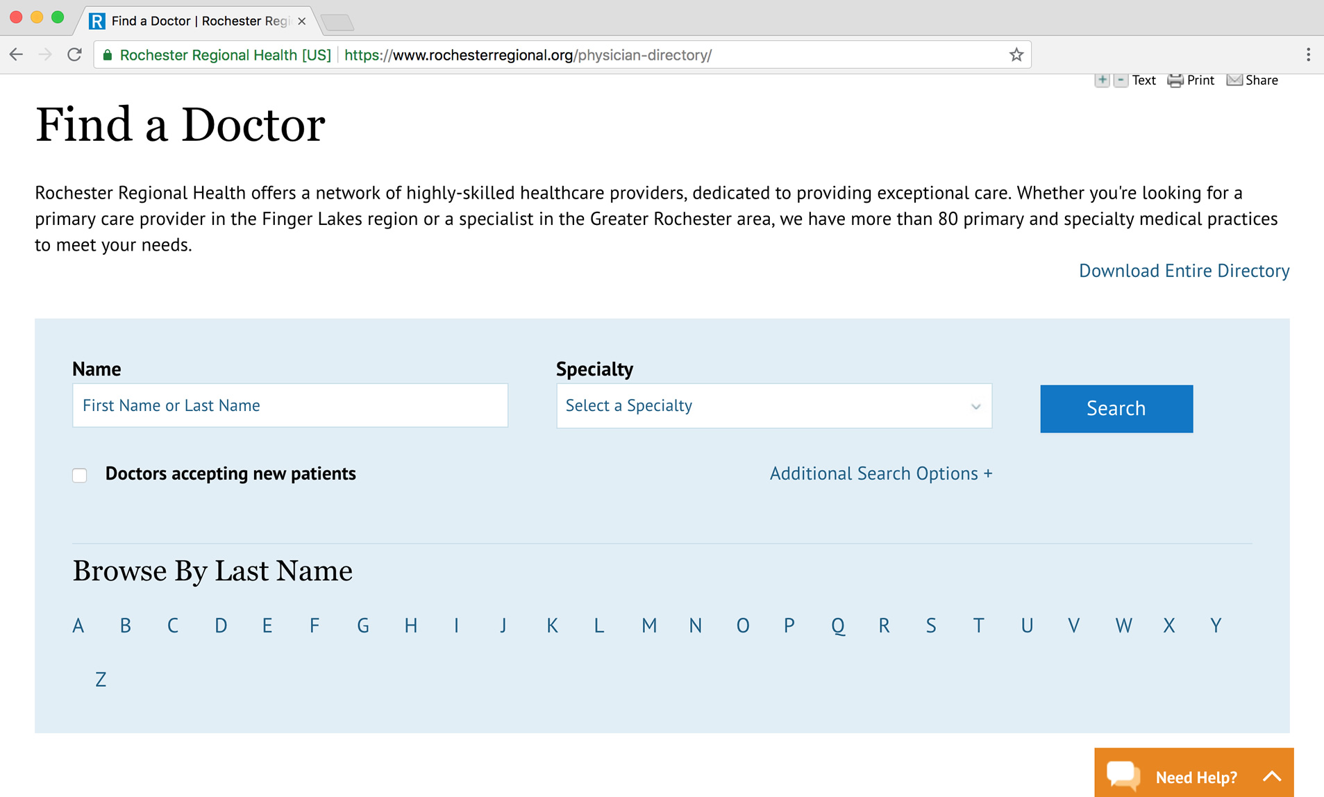
Task: Click the browser back arrow
Action: click(x=17, y=55)
